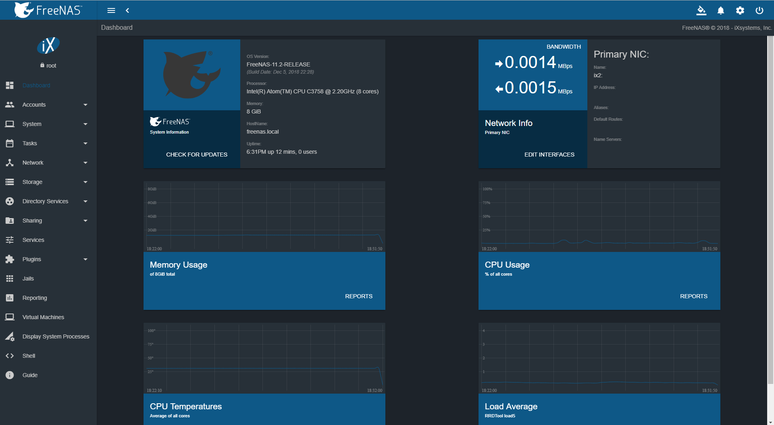The height and width of the screenshot is (425, 774).
Task: Open the settings gear icon
Action: (x=740, y=10)
